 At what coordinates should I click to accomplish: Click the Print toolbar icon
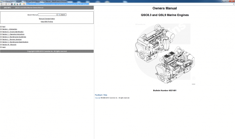[x=17, y=4]
